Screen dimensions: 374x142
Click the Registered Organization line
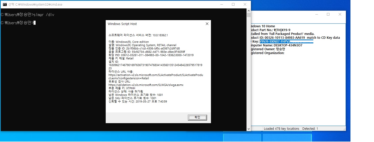click(268, 53)
